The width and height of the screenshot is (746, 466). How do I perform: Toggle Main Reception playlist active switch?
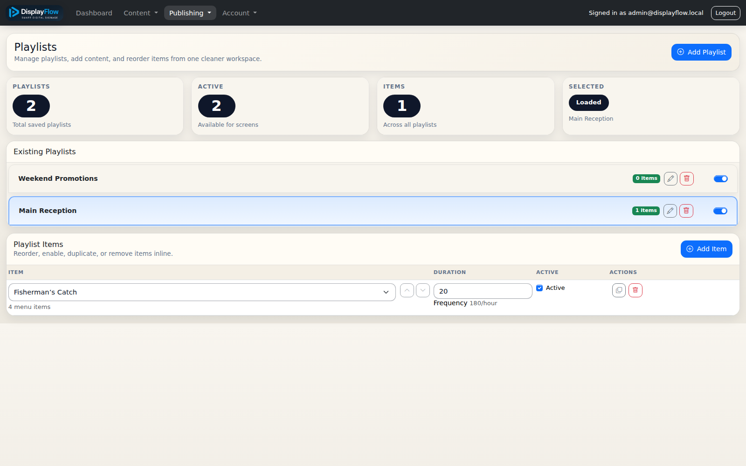tap(720, 211)
